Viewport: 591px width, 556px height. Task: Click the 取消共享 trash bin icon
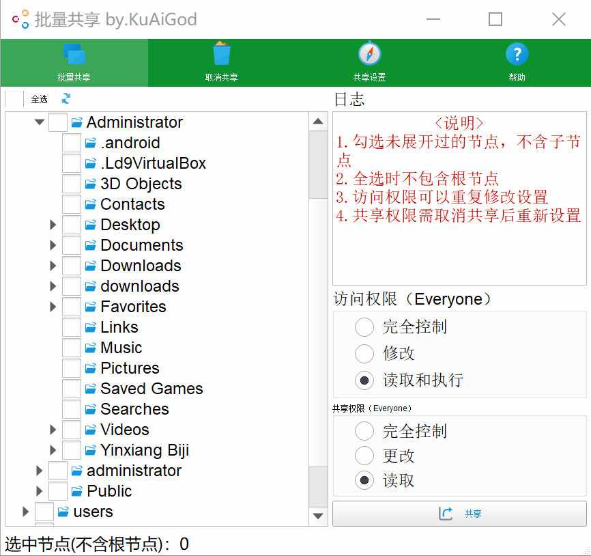pos(222,55)
